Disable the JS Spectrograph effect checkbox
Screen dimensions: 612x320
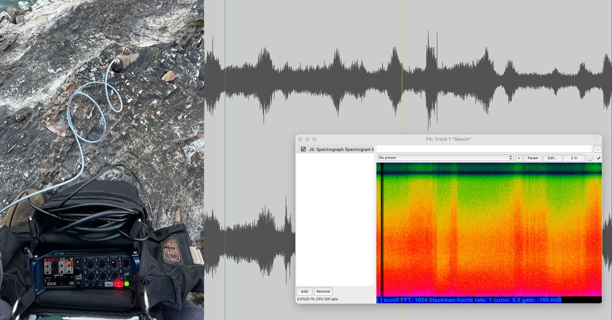[303, 149]
